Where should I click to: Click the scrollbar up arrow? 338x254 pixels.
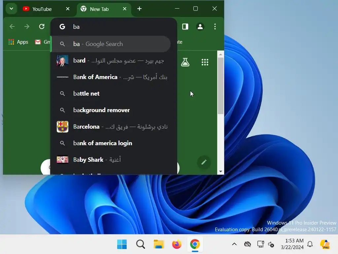[x=220, y=55]
